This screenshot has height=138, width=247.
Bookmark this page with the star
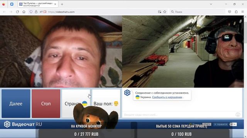tap(165, 12)
